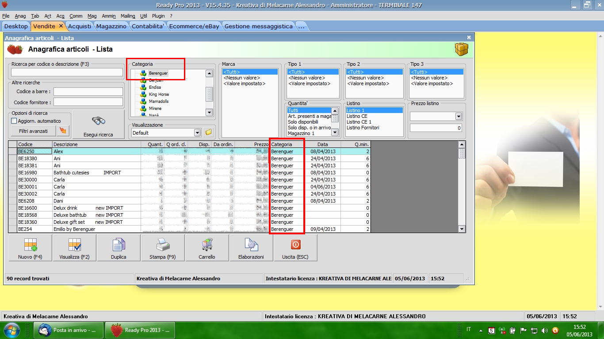Show hidden system tray icons arrow
604x339 pixels.
point(480,330)
